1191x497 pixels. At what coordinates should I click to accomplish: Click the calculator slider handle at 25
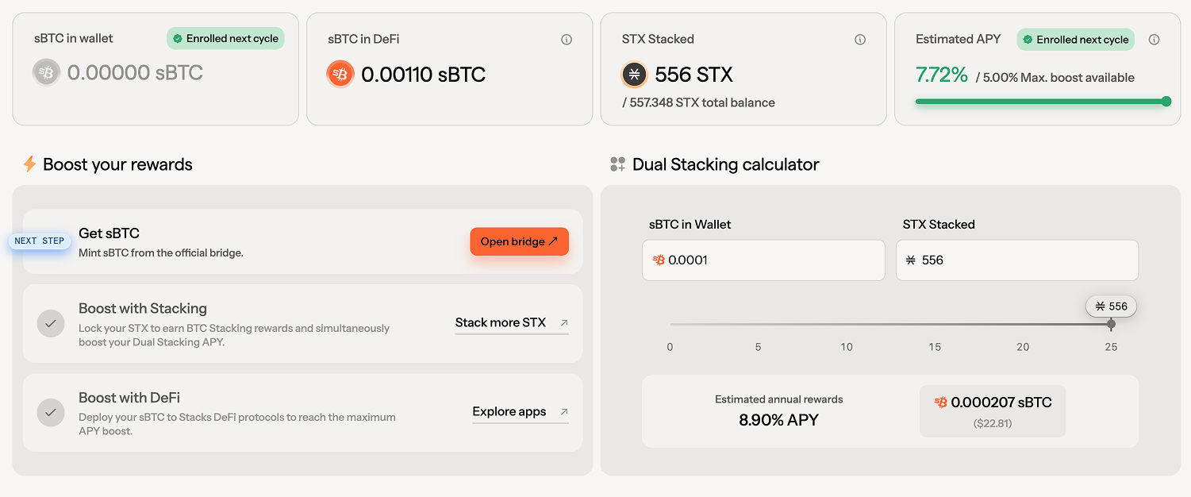tap(1111, 324)
